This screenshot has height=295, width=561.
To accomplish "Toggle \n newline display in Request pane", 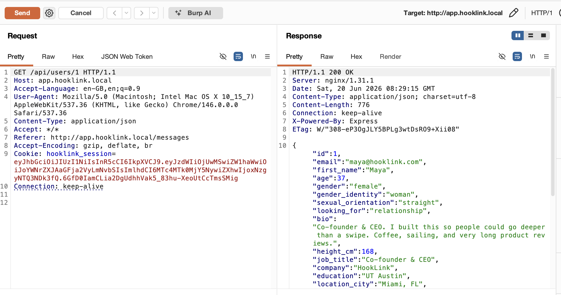I will tap(253, 56).
